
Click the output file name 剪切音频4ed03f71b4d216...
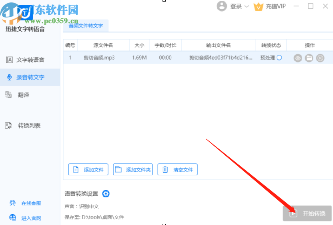(x=221, y=58)
